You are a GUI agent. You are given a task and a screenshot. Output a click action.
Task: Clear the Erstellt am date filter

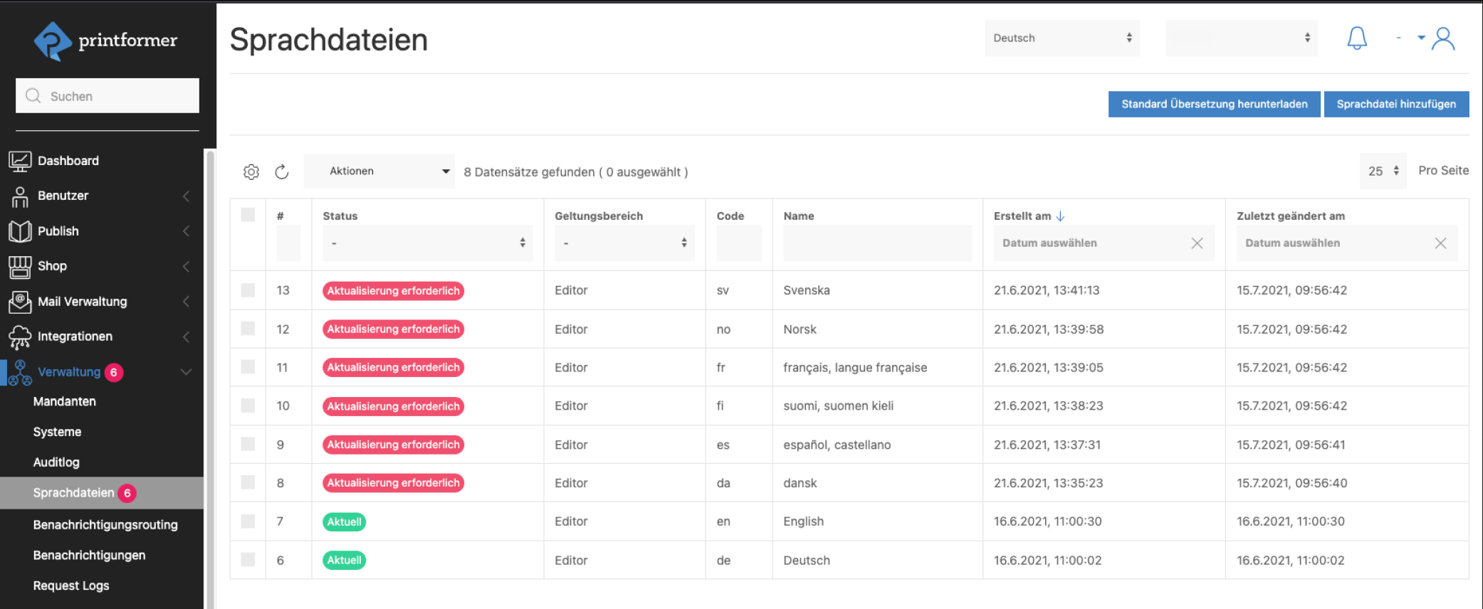[1197, 243]
